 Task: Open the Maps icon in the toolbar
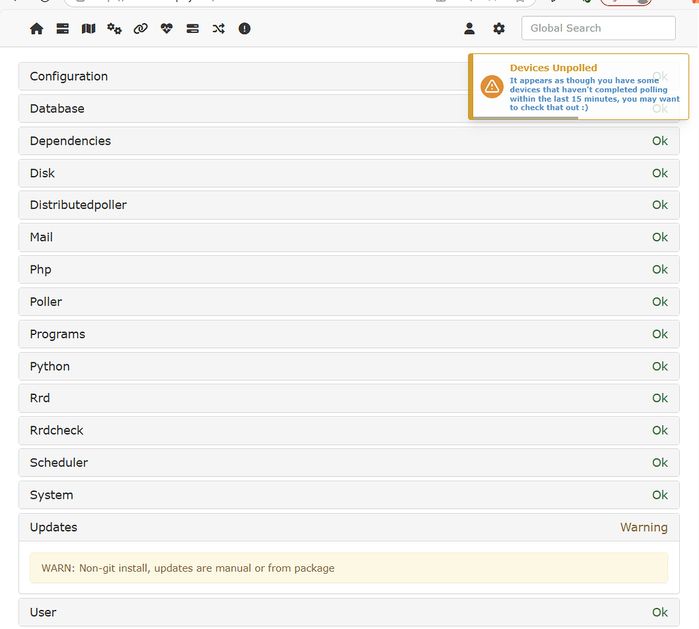click(x=88, y=29)
